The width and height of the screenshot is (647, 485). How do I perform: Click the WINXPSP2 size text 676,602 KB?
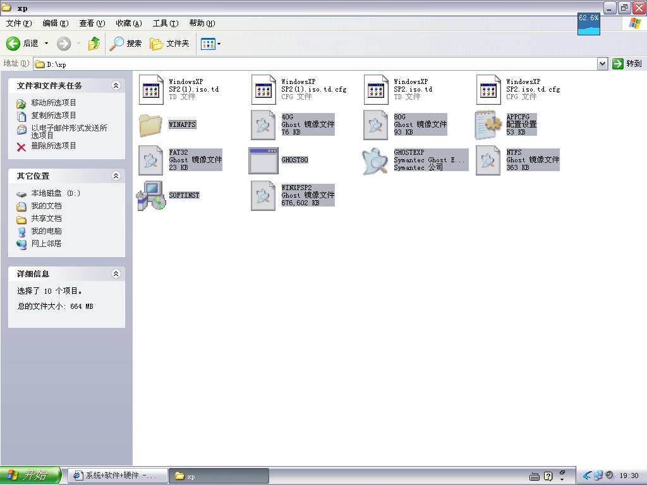[300, 203]
